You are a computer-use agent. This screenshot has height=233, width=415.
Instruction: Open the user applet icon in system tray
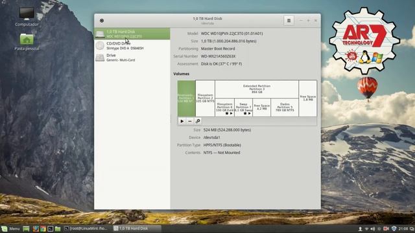[361, 228]
